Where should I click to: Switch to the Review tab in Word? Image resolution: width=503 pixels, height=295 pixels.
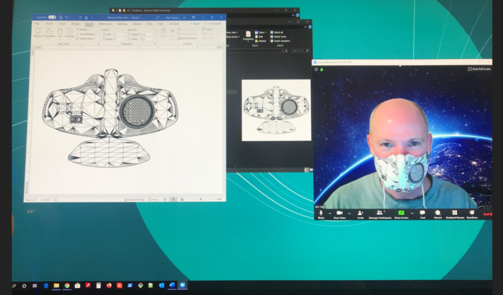click(137, 24)
